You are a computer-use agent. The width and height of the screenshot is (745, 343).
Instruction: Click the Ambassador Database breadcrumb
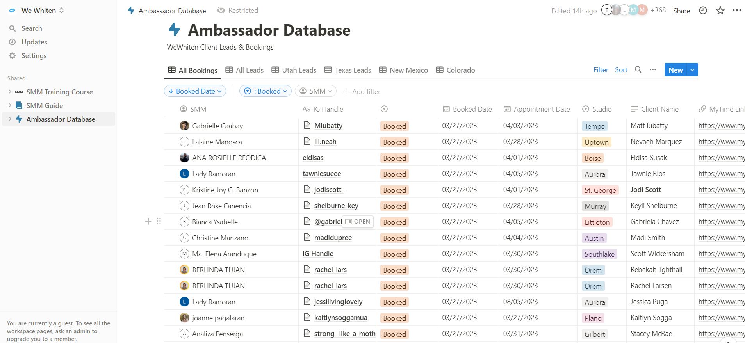(x=167, y=11)
